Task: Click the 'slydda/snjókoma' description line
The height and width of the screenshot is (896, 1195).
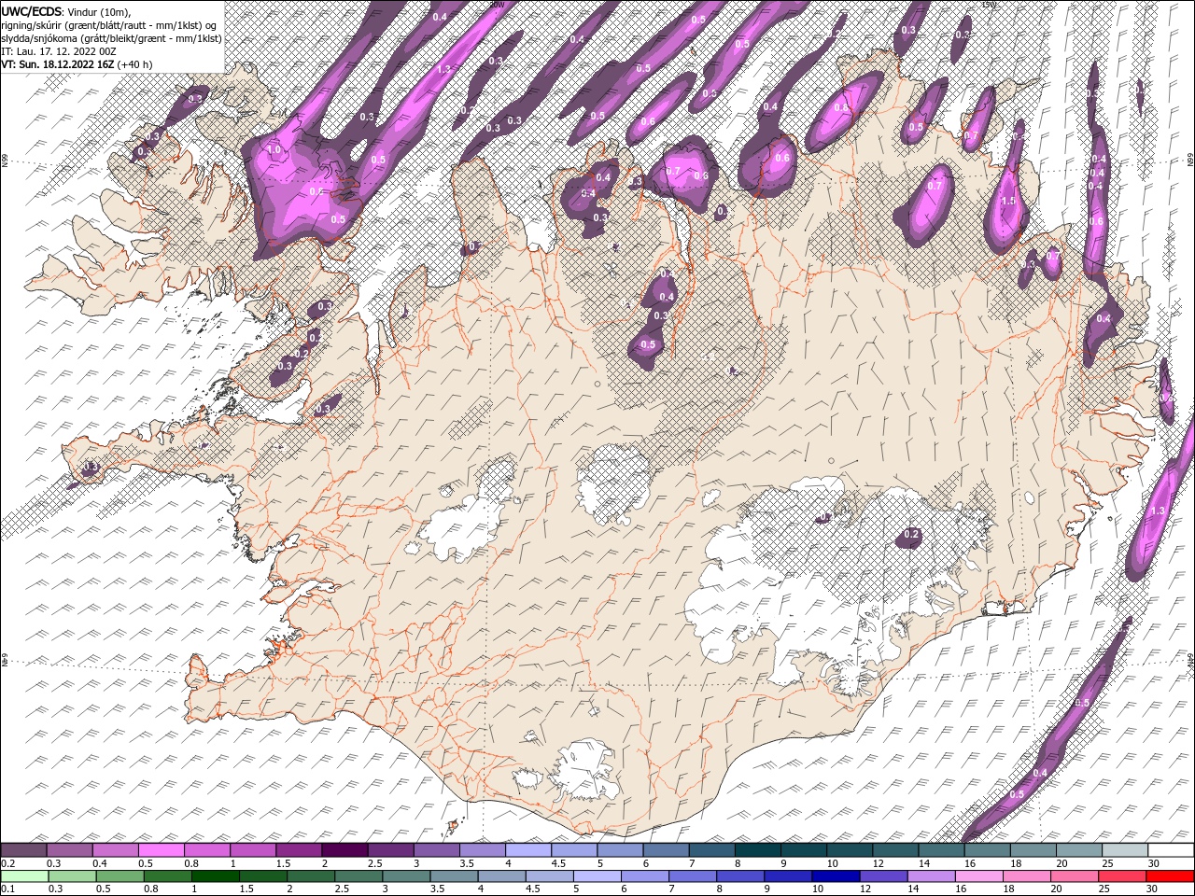Action: pyautogui.click(x=111, y=38)
